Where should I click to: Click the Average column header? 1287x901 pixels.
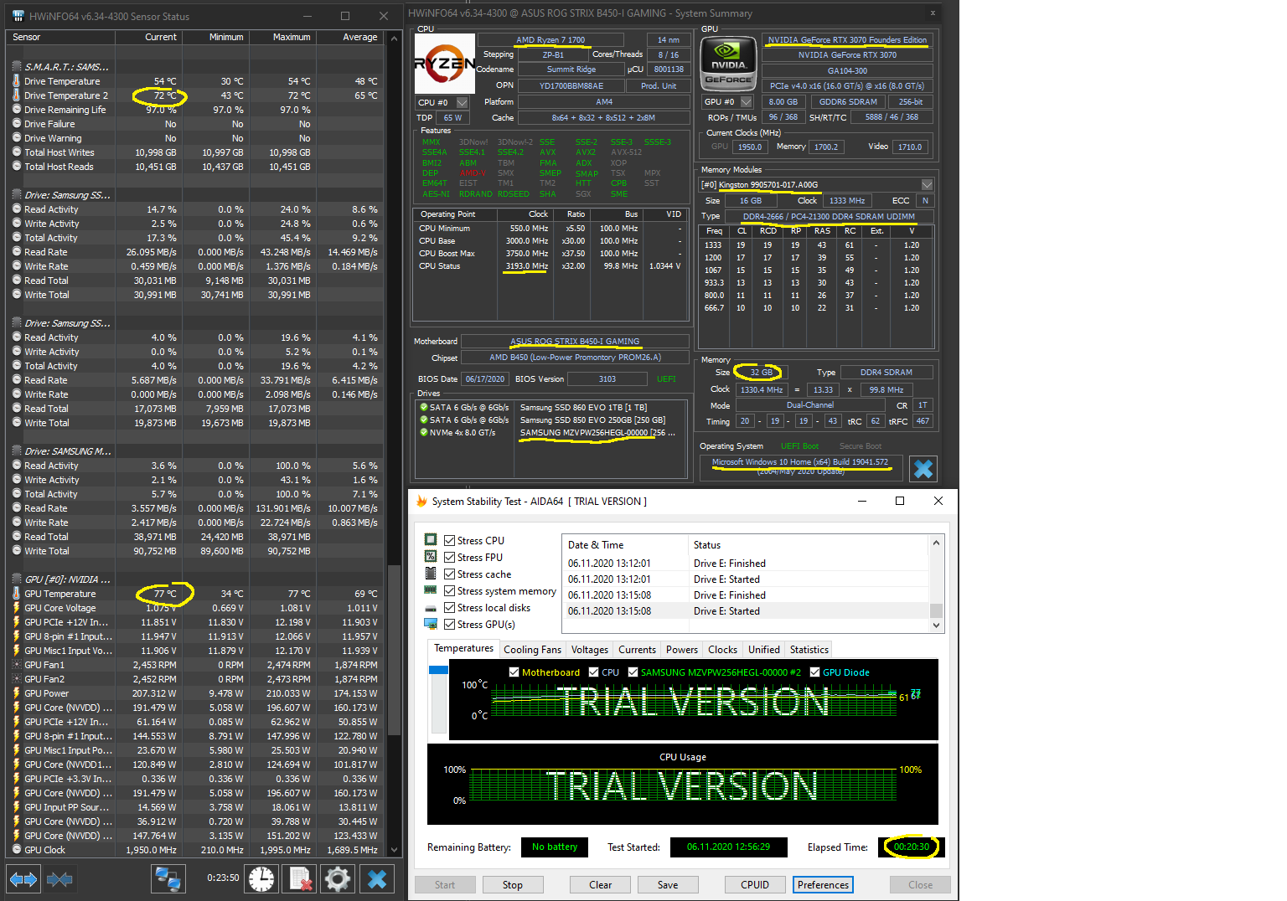coord(349,37)
